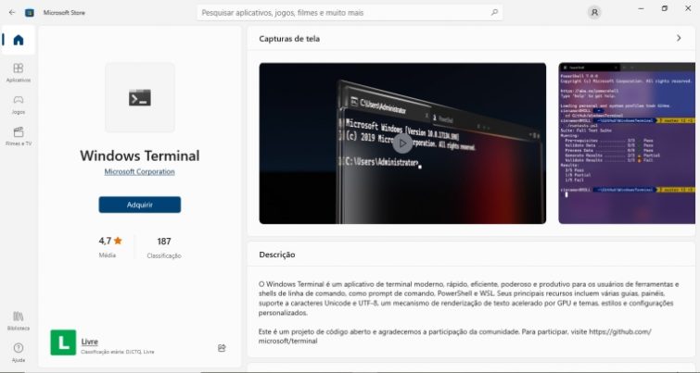
Task: Play the Windows Terminal trailer video
Action: pyautogui.click(x=402, y=143)
